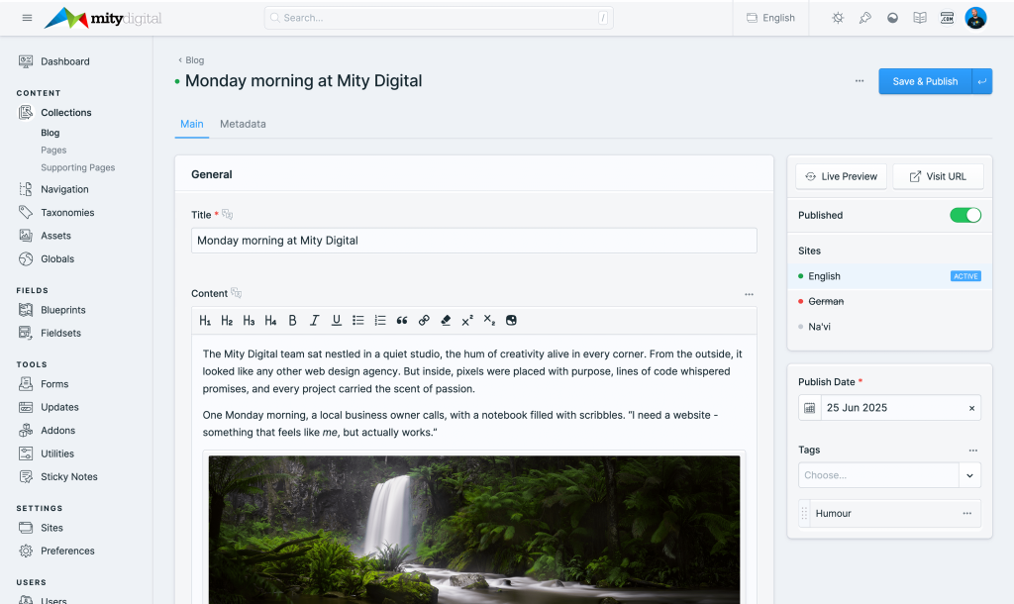Open the English site selector
This screenshot has width=1014, height=604.
point(770,18)
